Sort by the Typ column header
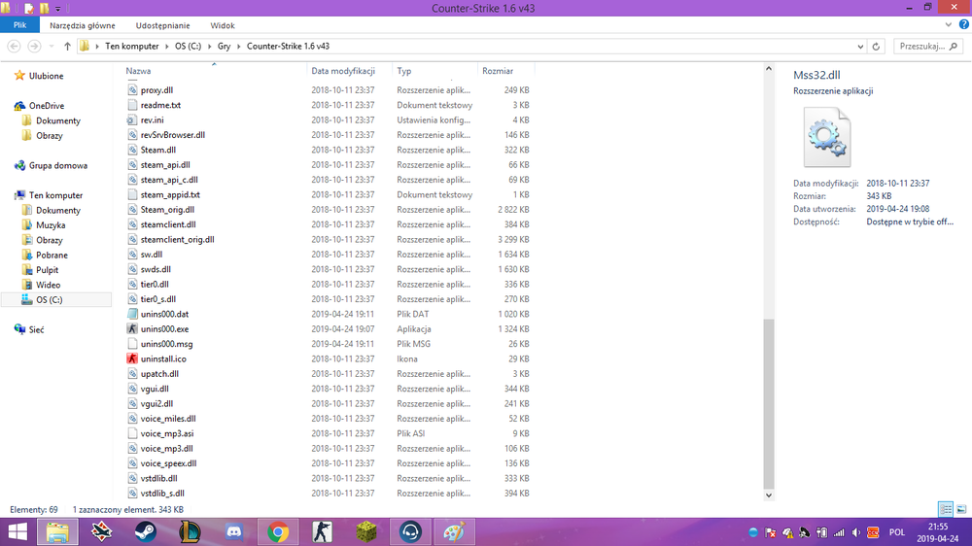This screenshot has width=972, height=546. pos(404,71)
